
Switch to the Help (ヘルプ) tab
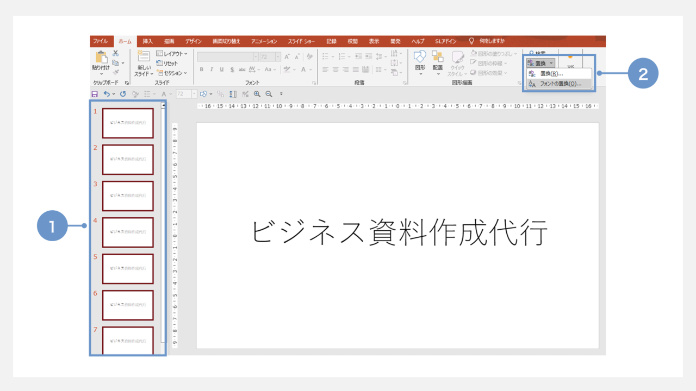click(418, 41)
